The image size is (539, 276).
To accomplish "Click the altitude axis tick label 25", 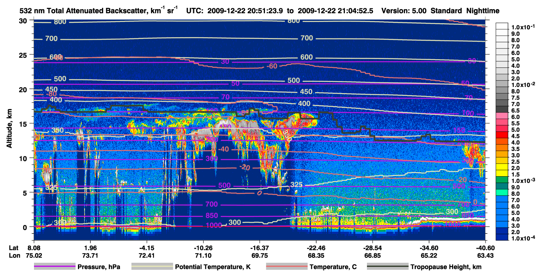I will click(x=24, y=55).
